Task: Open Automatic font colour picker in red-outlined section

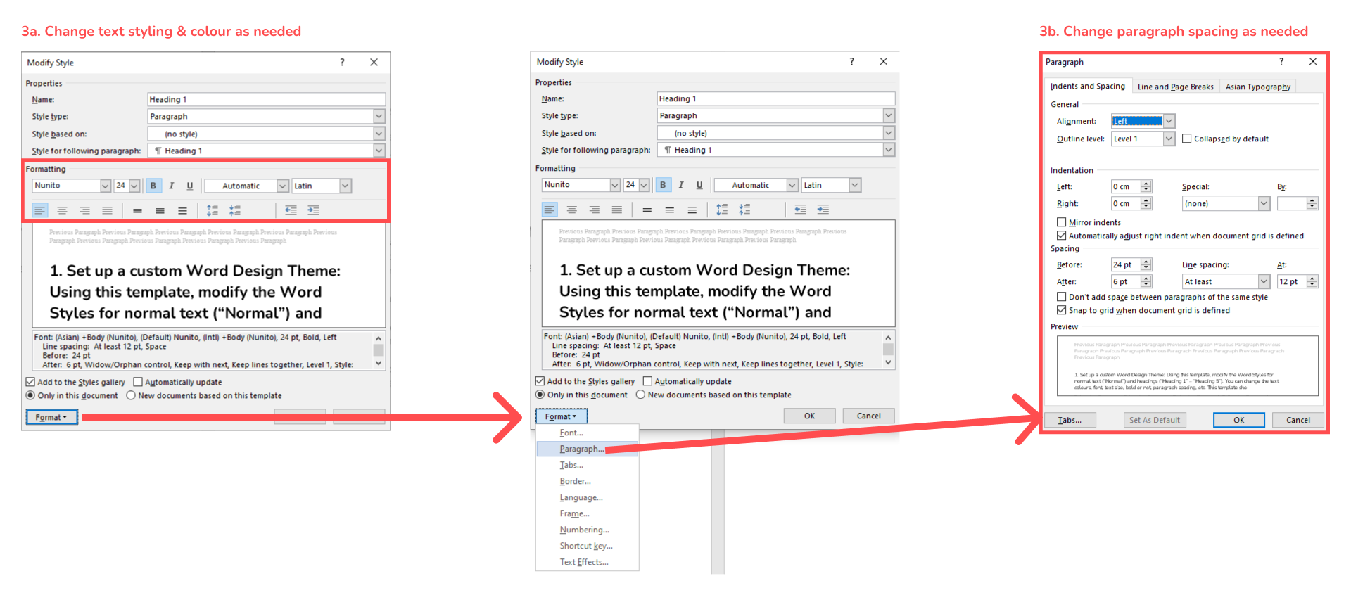Action: (282, 186)
